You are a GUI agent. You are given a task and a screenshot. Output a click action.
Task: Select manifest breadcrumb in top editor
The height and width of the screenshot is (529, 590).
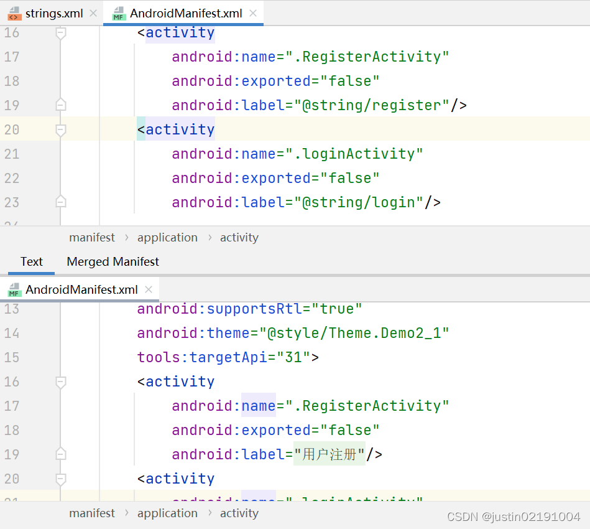[92, 237]
